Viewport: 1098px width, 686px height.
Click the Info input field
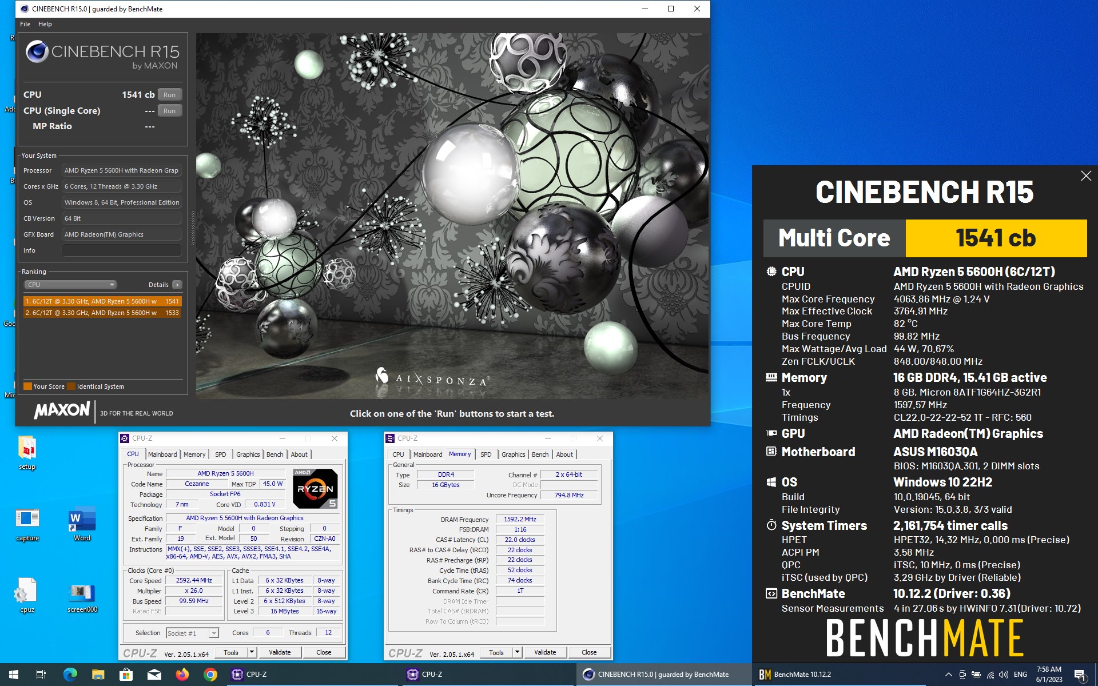tap(122, 250)
